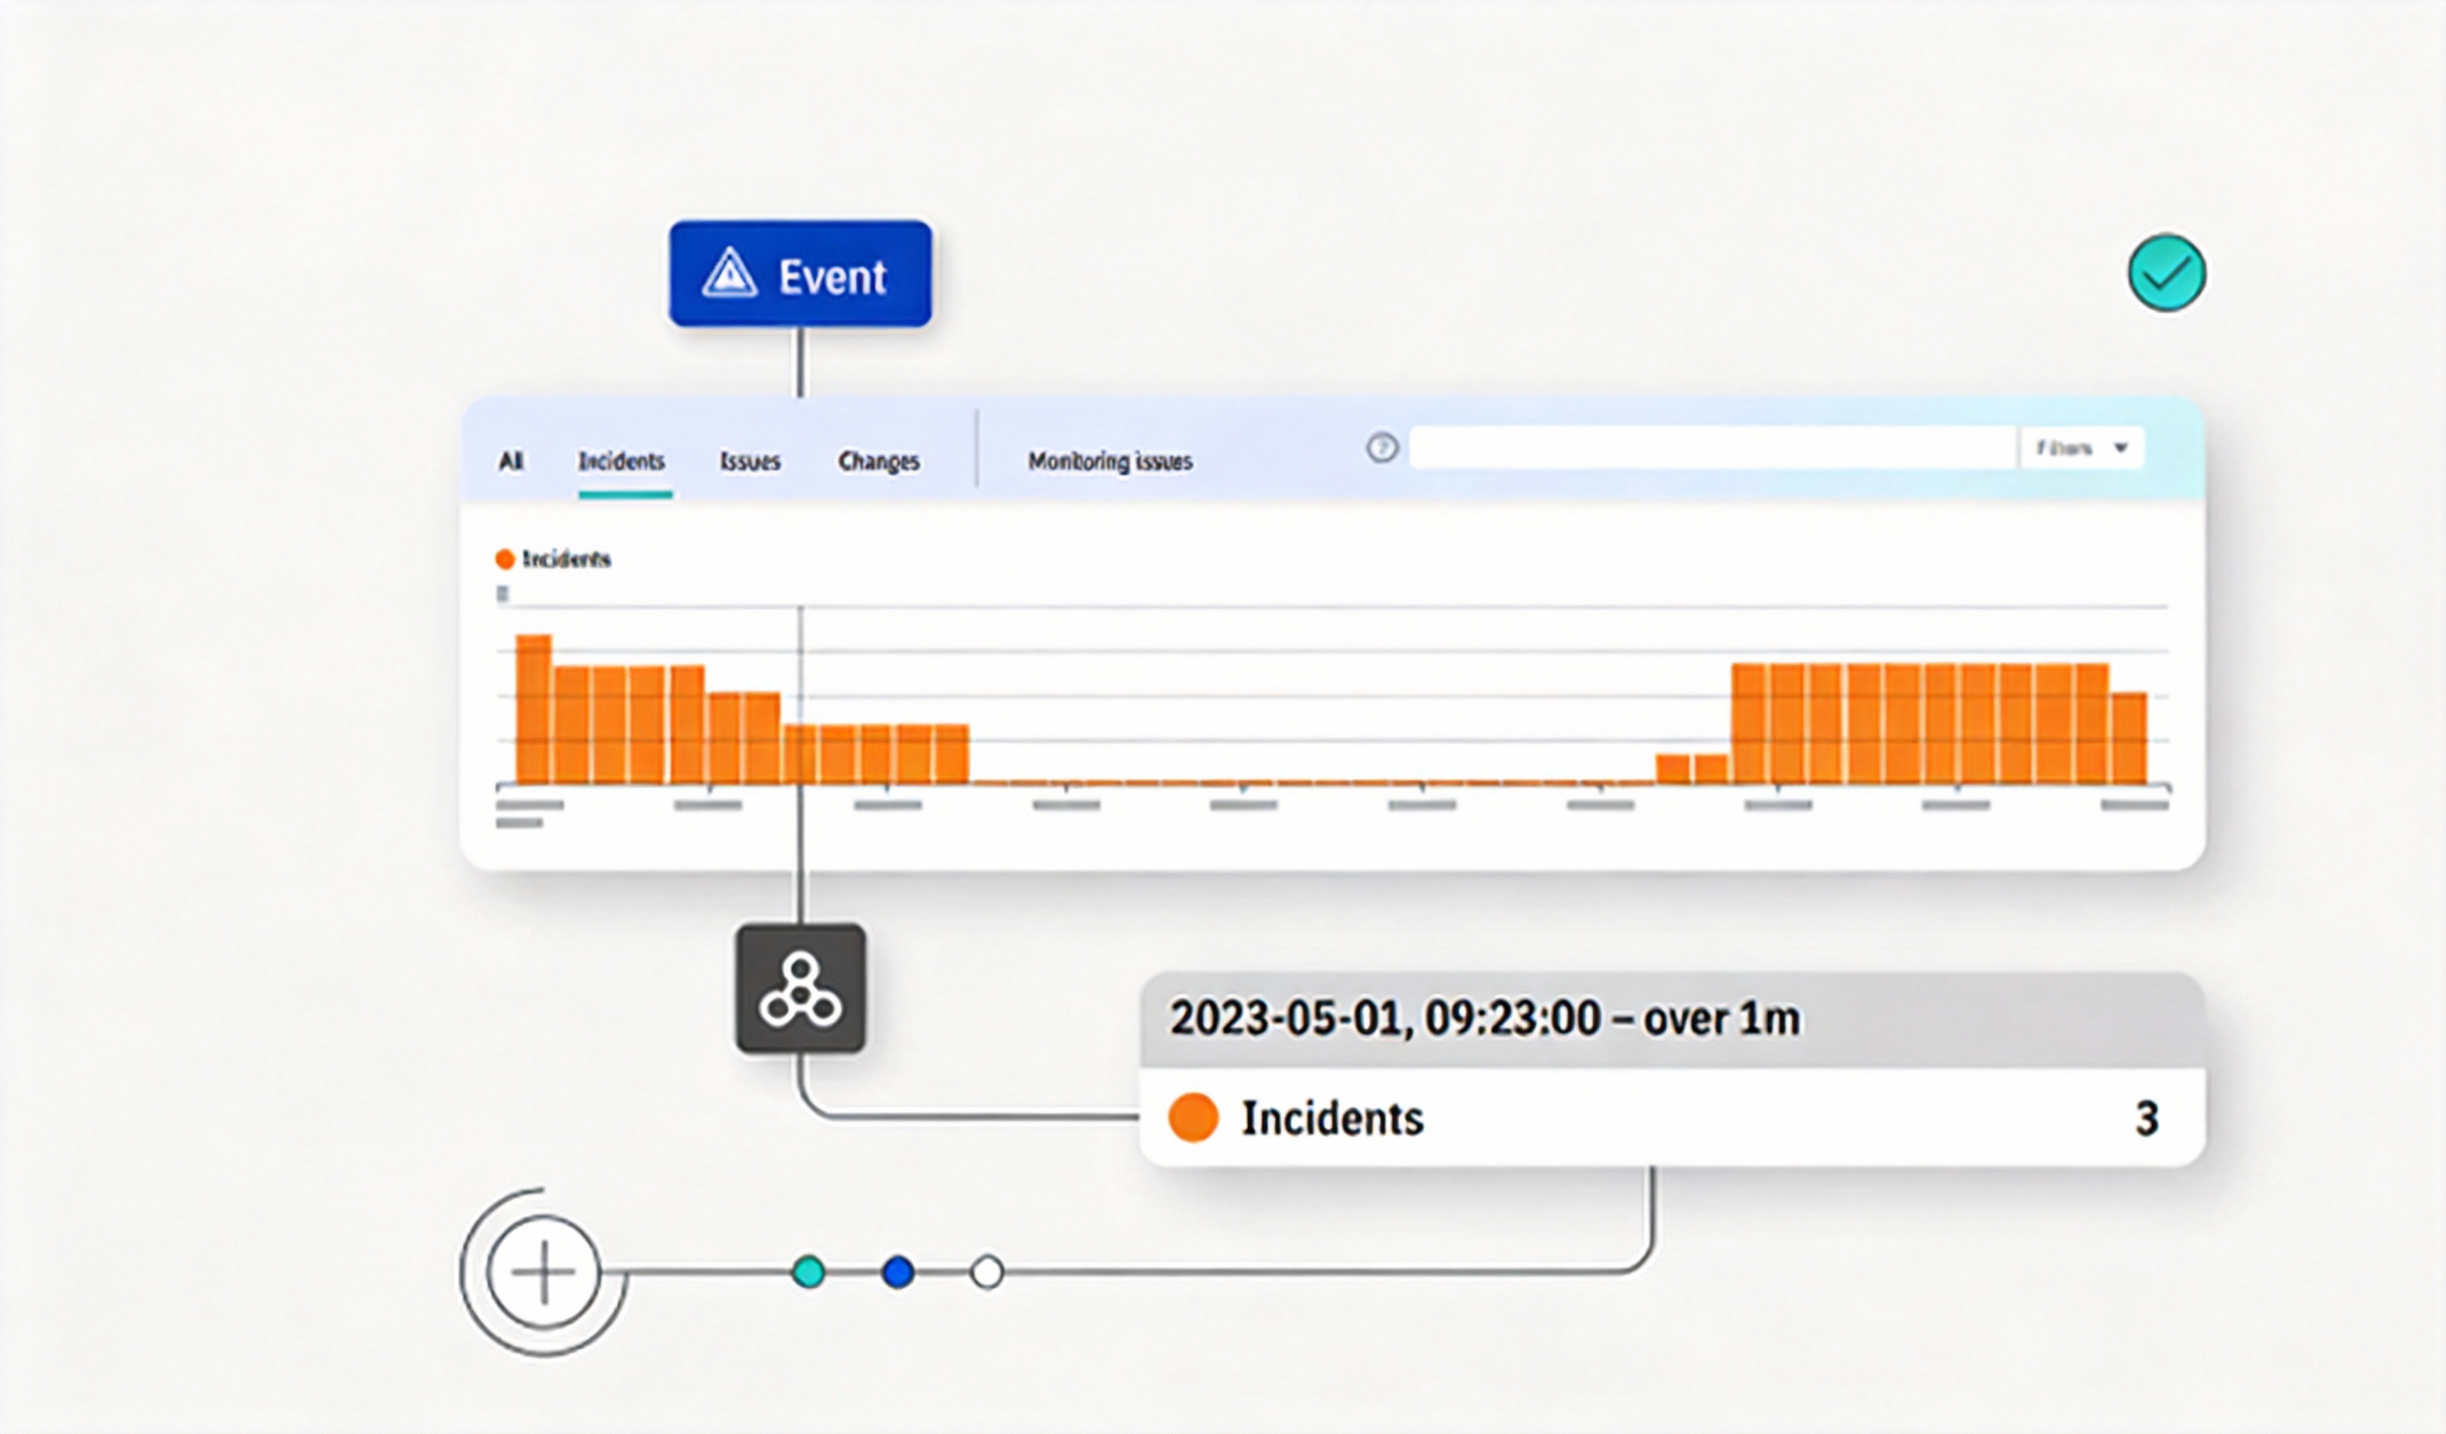Toggle the orange Incidents legend marker
The image size is (2446, 1434).
[504, 559]
